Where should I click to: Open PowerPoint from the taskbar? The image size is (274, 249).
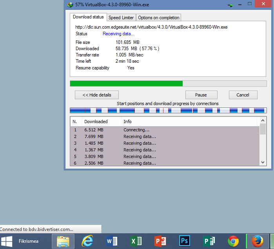(x=160, y=241)
